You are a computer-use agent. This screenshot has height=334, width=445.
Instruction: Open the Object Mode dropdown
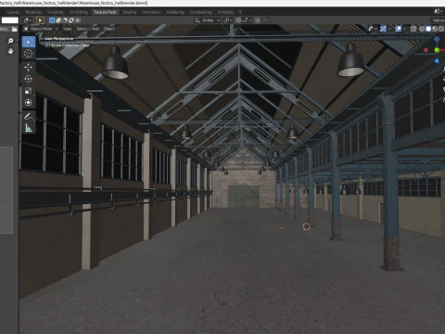tap(41, 29)
